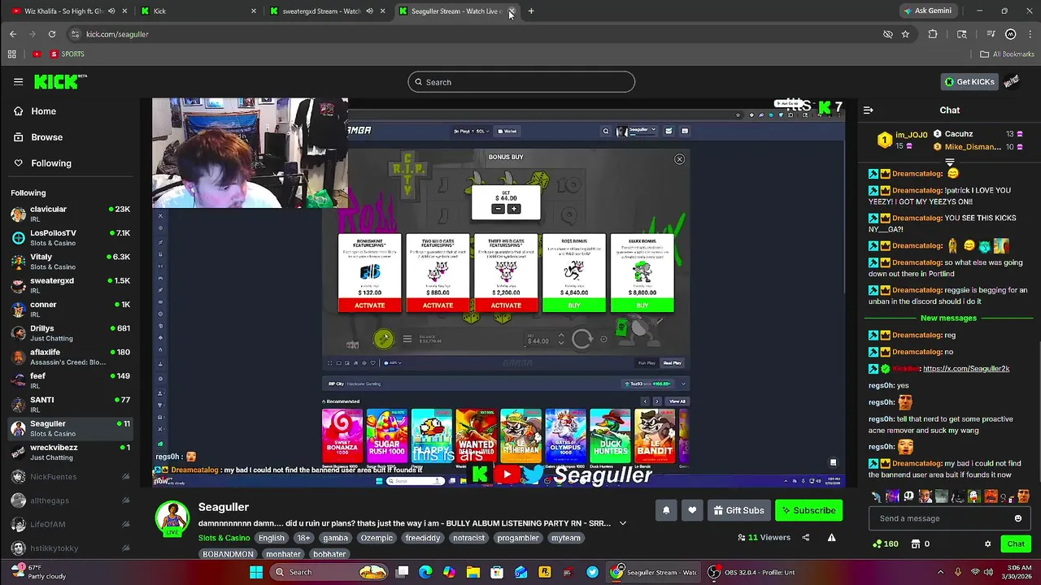Open the share stream icon

pos(806,537)
